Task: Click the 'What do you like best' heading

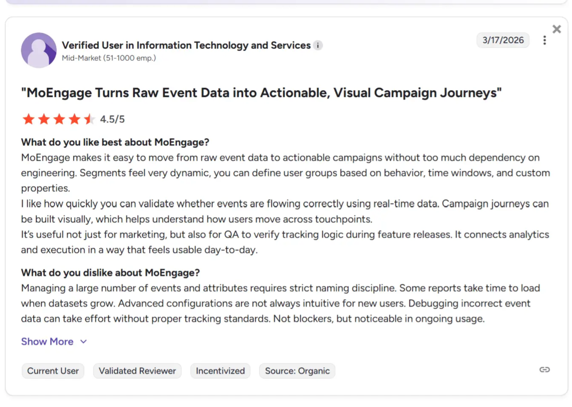Action: click(115, 142)
